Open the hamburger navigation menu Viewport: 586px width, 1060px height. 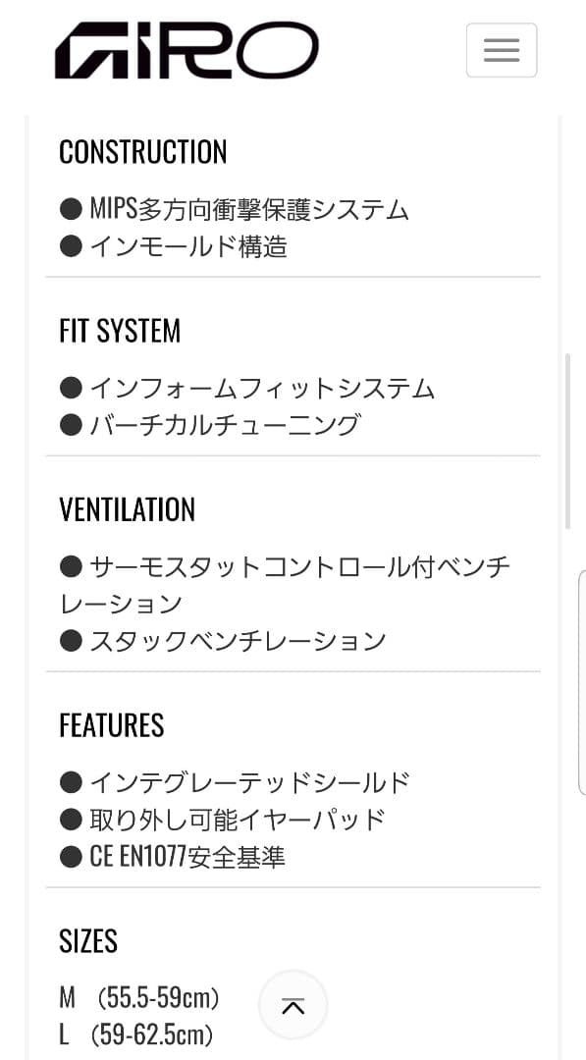(x=502, y=50)
